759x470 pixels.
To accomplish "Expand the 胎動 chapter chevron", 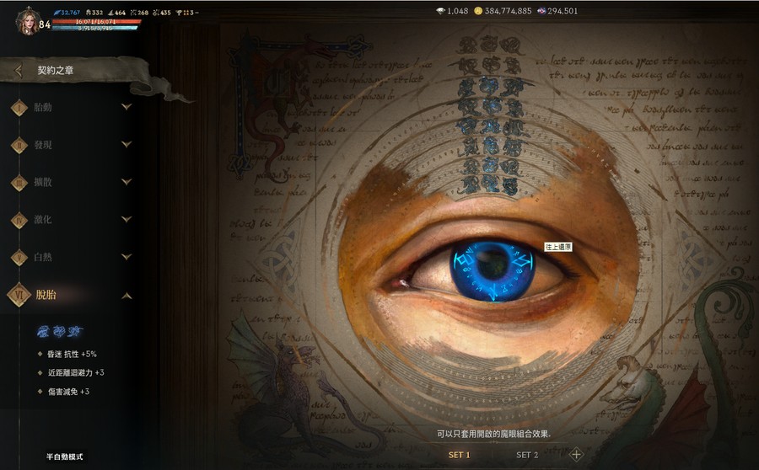I will (126, 106).
